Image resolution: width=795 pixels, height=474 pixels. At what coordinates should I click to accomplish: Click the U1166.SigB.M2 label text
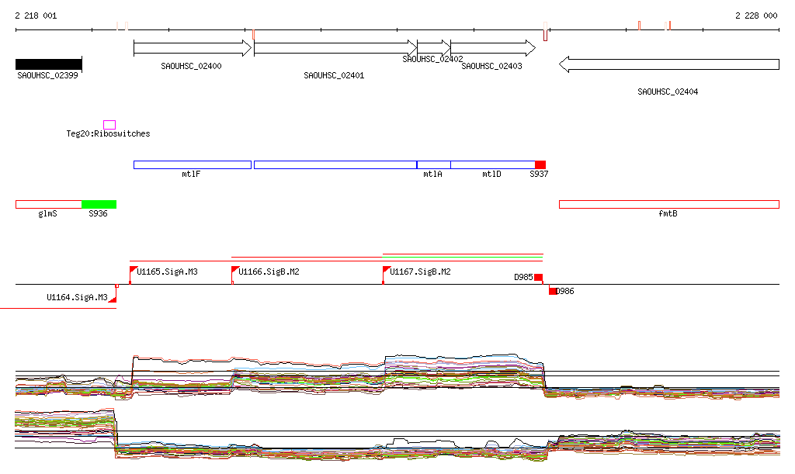pos(269,272)
